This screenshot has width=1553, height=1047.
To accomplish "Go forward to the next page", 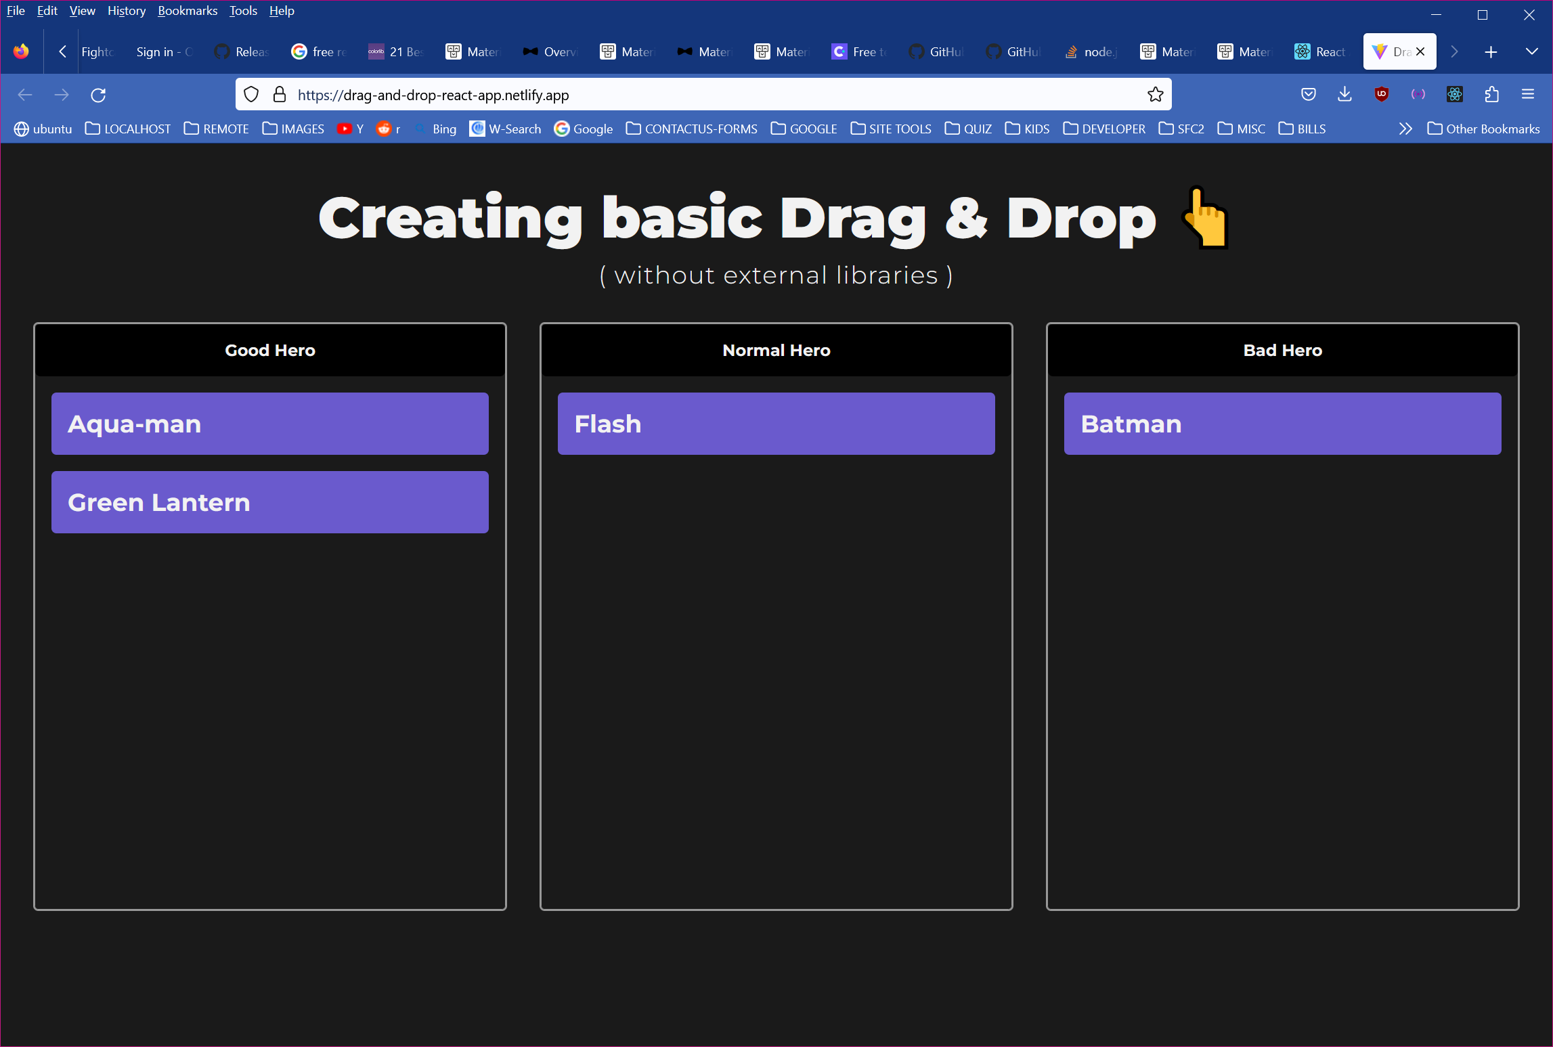I will tap(62, 95).
